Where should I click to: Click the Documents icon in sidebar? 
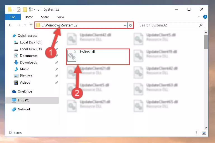16,56
